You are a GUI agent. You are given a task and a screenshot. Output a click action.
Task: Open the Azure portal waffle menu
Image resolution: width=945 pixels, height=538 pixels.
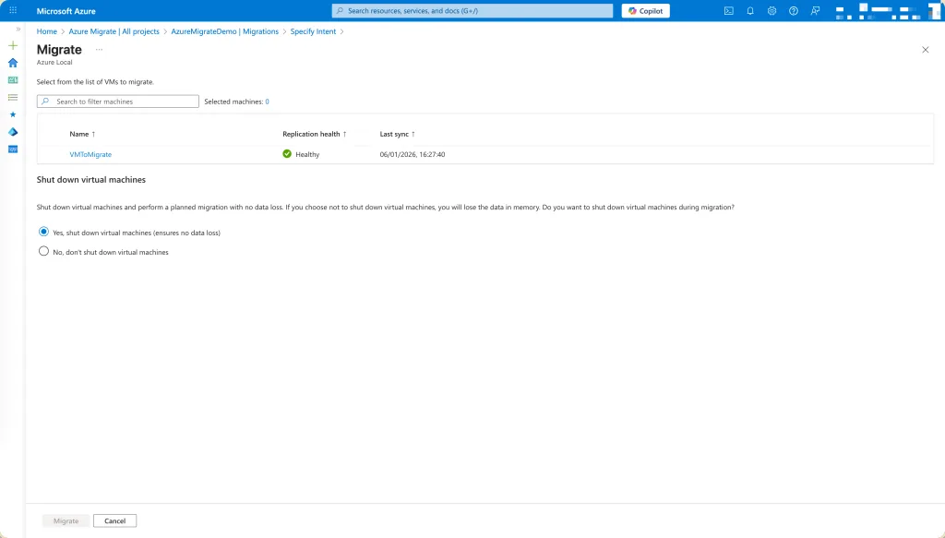click(x=13, y=11)
